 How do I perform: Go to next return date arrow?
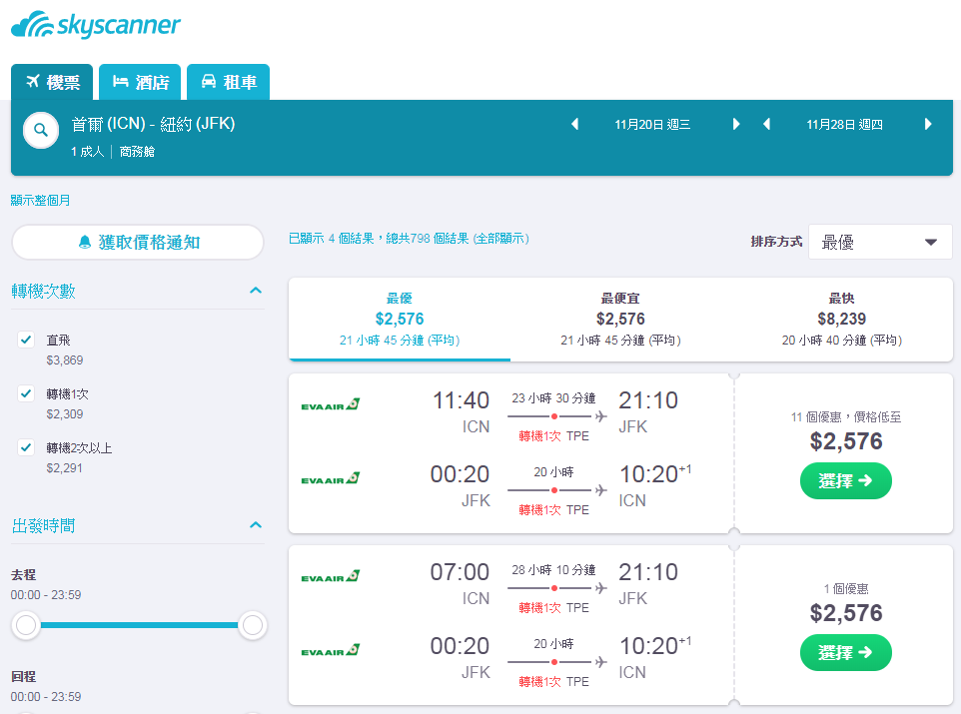coord(928,125)
